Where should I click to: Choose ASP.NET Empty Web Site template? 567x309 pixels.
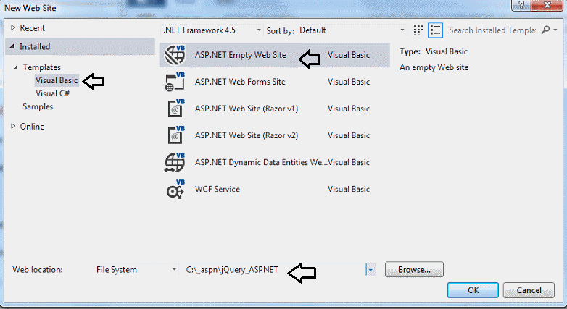tap(275, 55)
